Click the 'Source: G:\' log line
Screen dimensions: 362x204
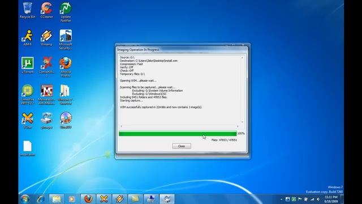[x=127, y=57]
